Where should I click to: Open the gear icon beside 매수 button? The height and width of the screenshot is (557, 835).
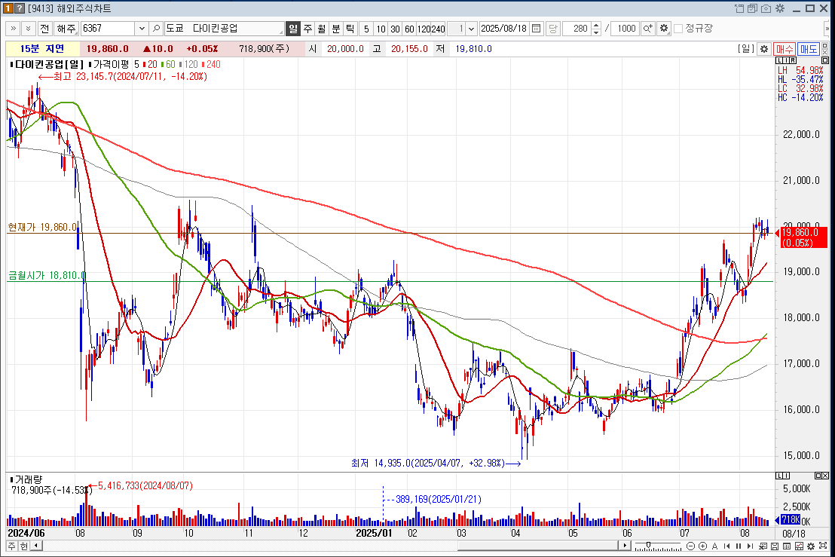(x=763, y=48)
